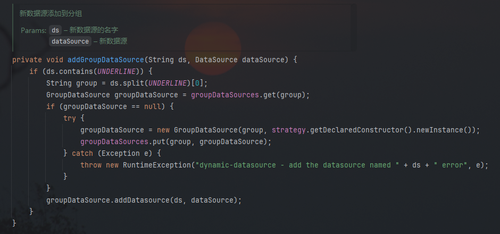500x234 pixels.
Task: Click the GroupDataSource constructor after new
Action: 206,130
